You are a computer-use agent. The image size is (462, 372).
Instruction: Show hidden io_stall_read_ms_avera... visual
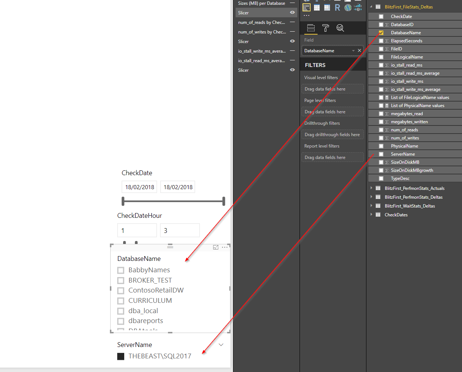pos(292,60)
